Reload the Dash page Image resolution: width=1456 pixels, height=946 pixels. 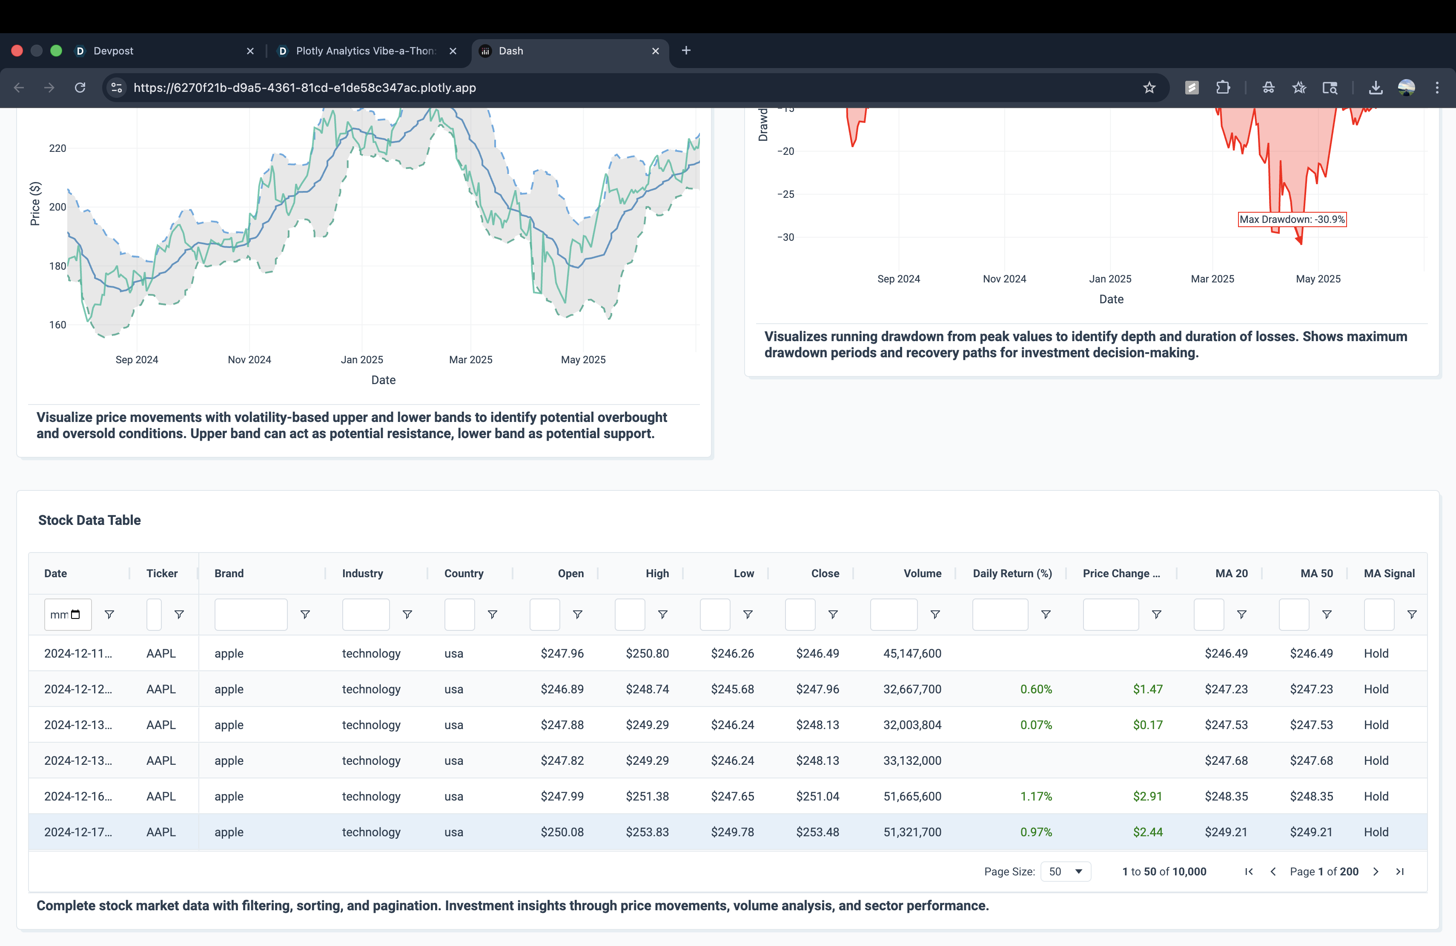pyautogui.click(x=80, y=87)
